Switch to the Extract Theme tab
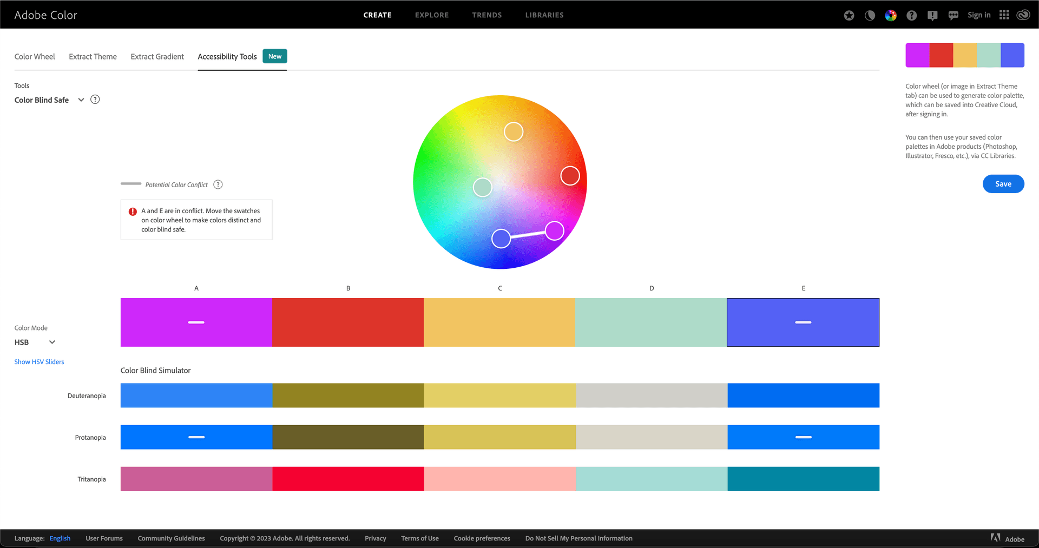1039x548 pixels. click(93, 56)
